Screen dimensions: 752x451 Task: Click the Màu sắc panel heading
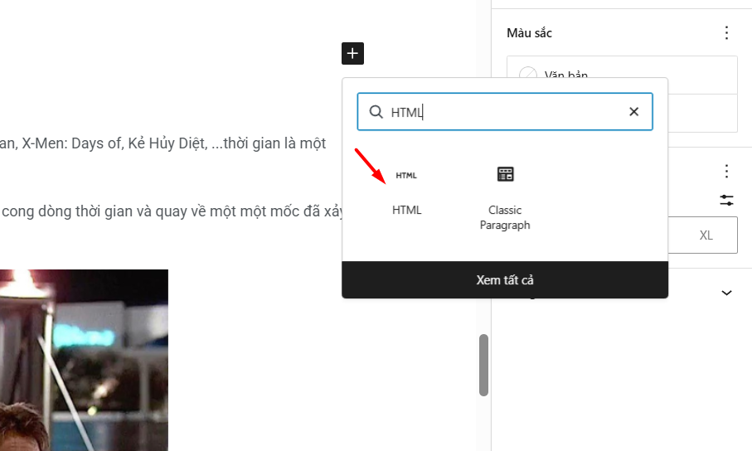coord(529,32)
